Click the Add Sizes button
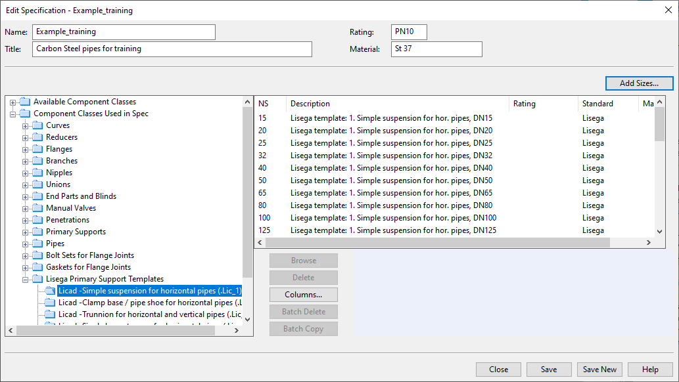The width and height of the screenshot is (679, 382). [x=639, y=83]
